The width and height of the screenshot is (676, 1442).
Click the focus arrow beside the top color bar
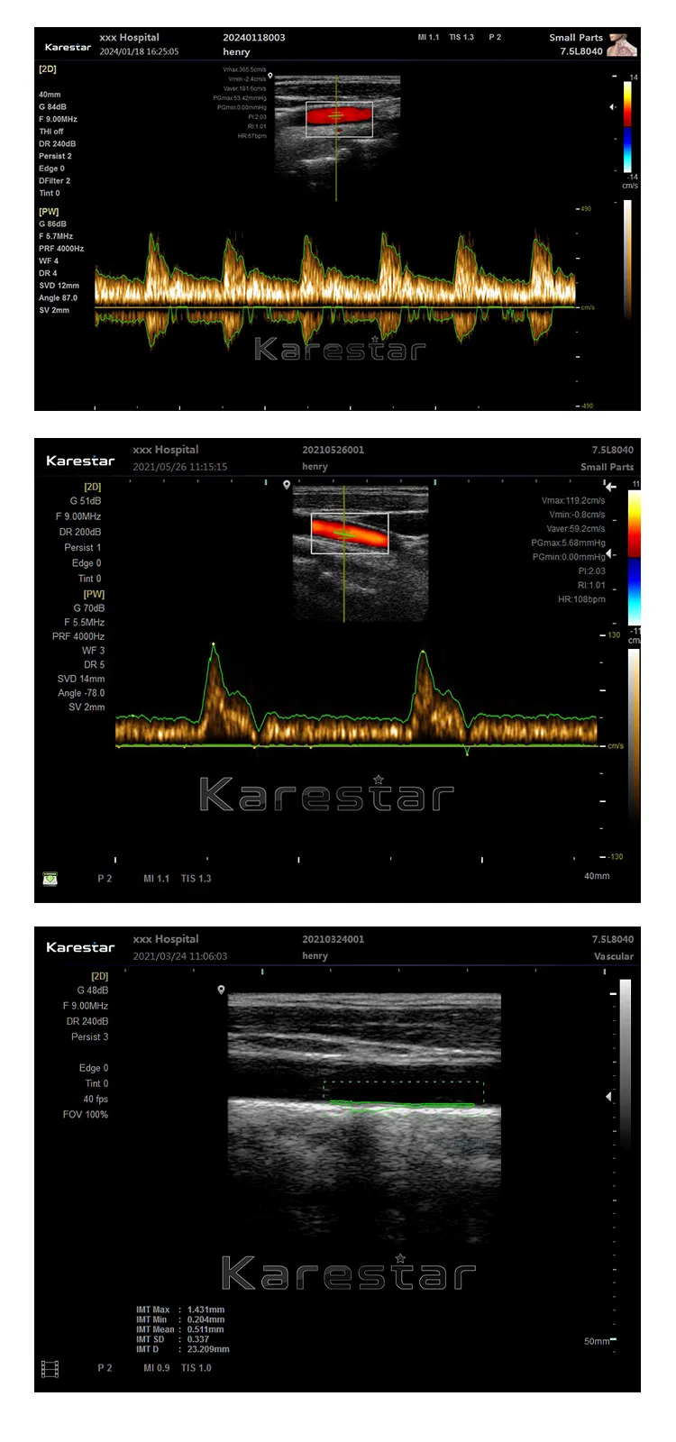point(612,107)
